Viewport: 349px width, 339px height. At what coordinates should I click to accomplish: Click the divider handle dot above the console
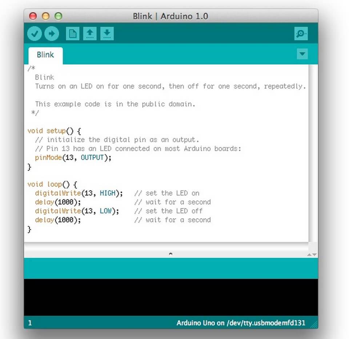click(171, 254)
